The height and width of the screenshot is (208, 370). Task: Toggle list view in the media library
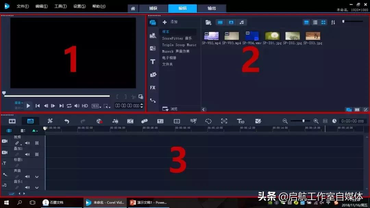pos(315,22)
